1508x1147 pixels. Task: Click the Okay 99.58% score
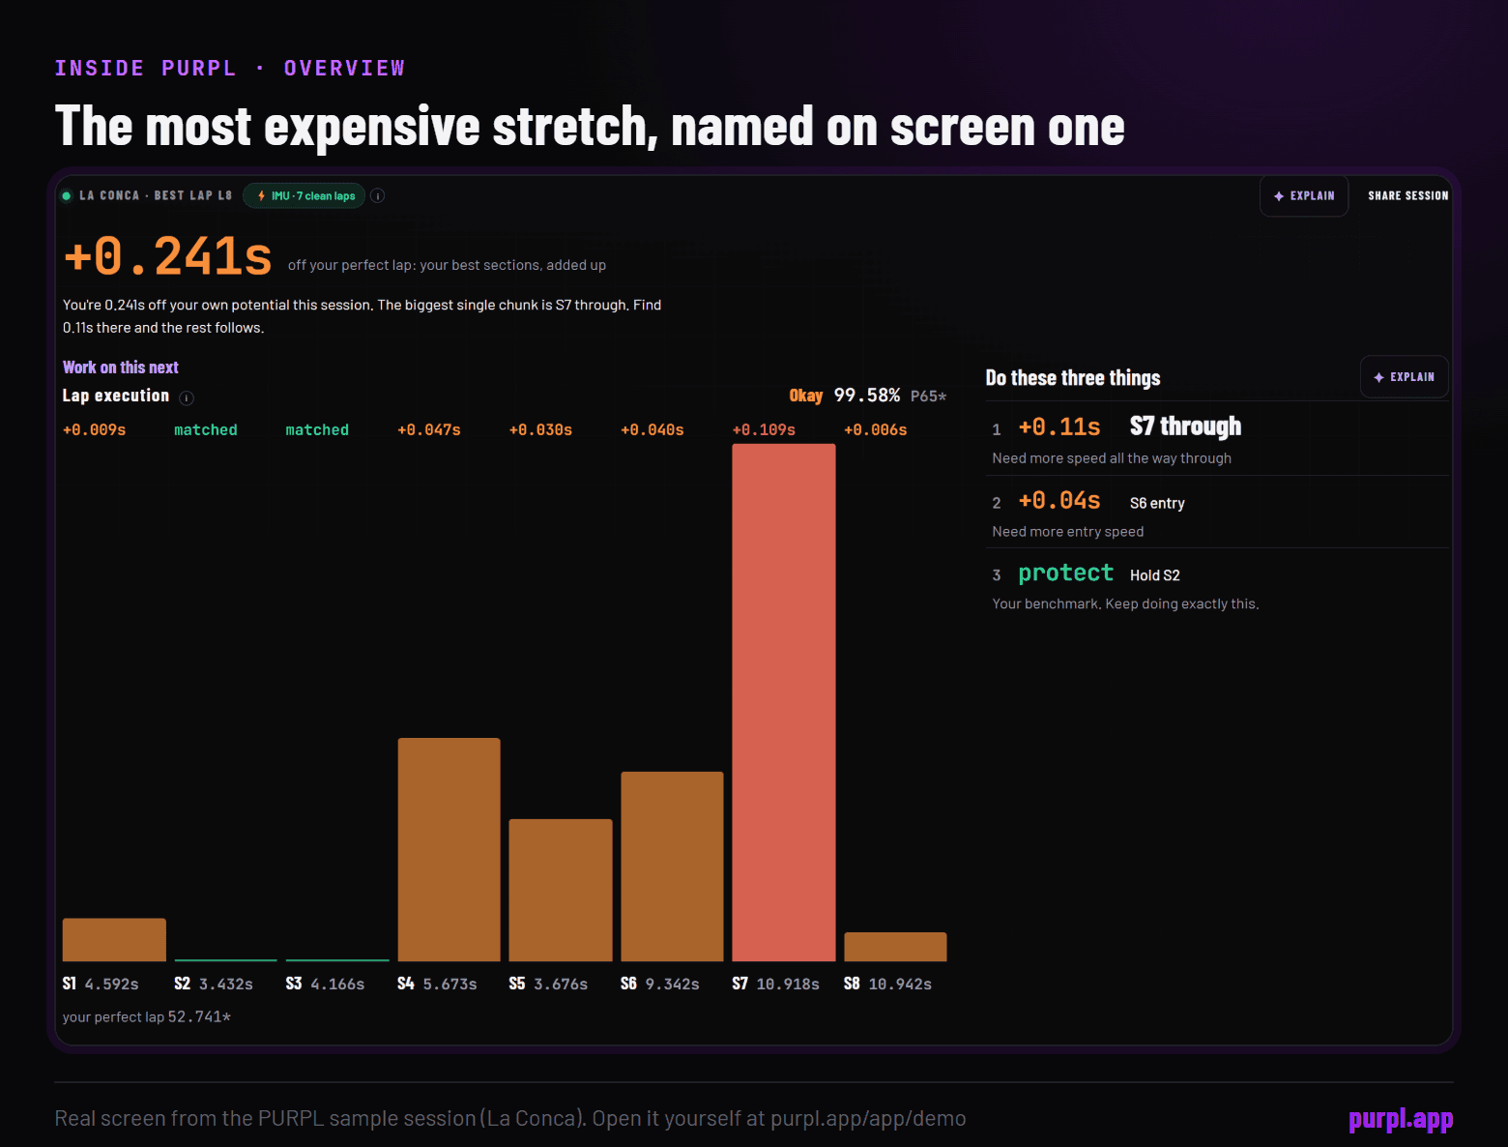[845, 396]
